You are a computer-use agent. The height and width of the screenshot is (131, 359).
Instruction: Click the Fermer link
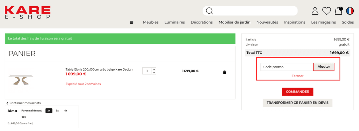click(x=298, y=76)
